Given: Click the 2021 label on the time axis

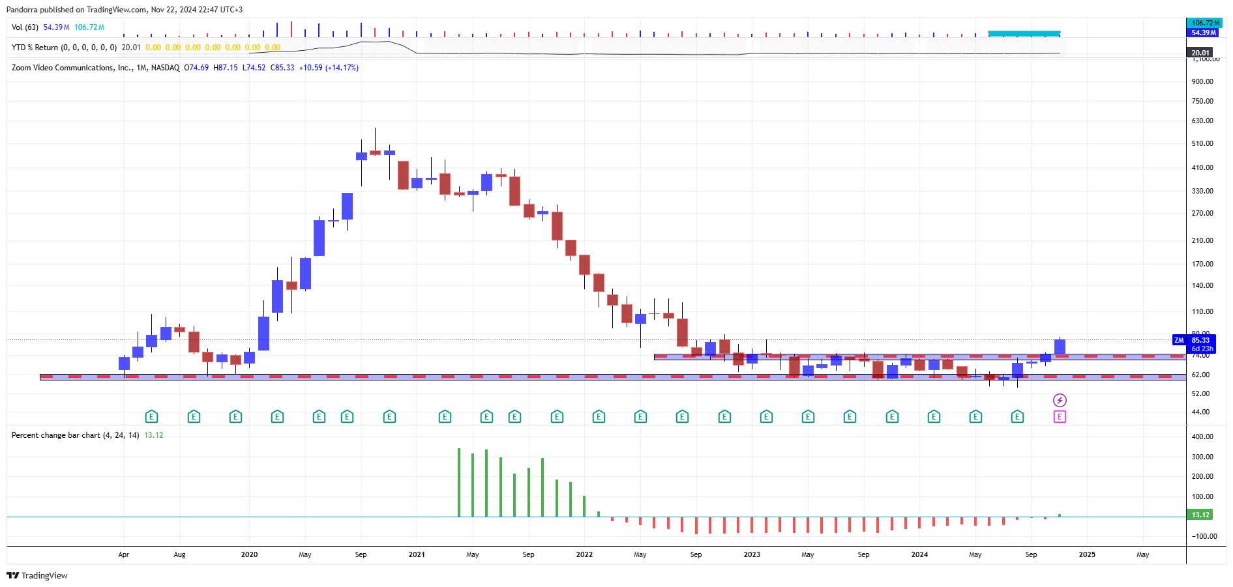Looking at the screenshot, I should pos(417,554).
